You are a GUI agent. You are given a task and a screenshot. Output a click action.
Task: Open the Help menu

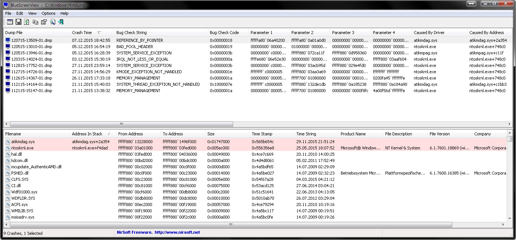64,13
